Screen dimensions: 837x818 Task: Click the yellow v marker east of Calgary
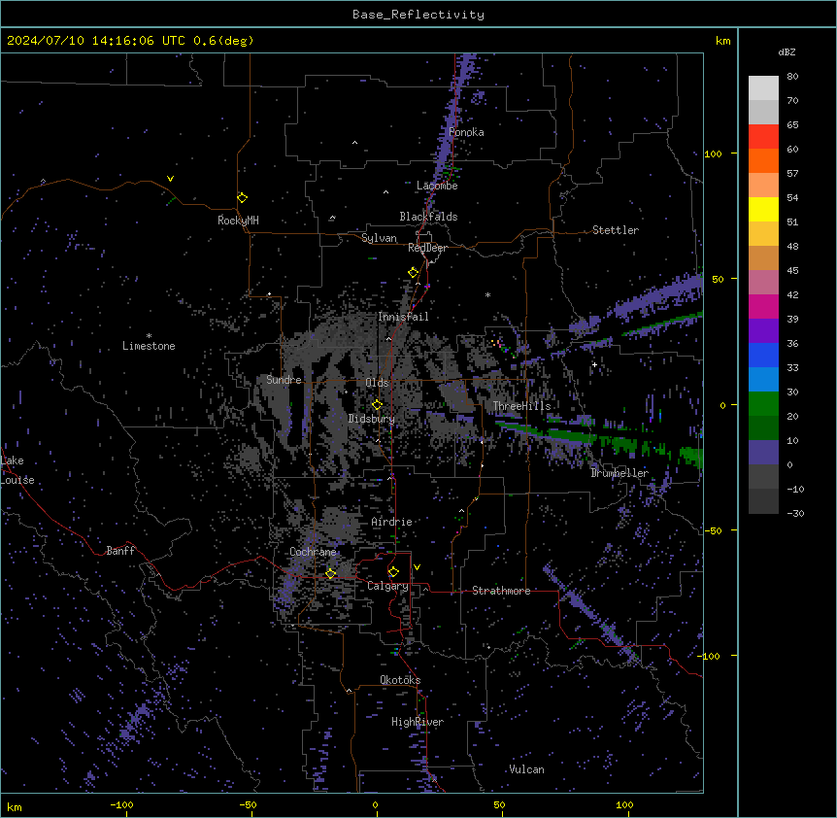(x=417, y=567)
